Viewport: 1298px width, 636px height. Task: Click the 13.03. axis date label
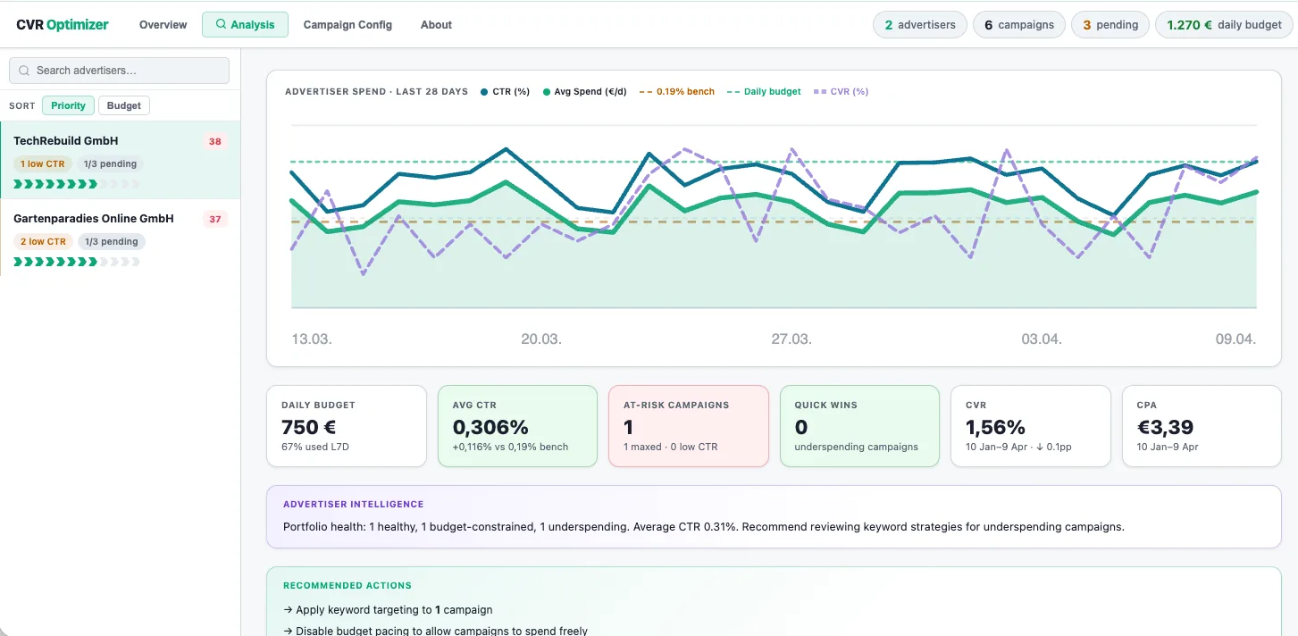tap(312, 339)
